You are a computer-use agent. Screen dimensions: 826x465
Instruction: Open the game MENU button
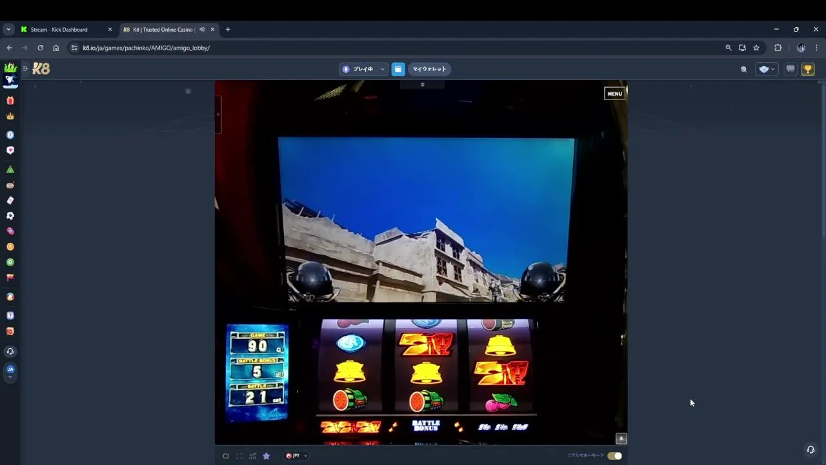pos(614,94)
